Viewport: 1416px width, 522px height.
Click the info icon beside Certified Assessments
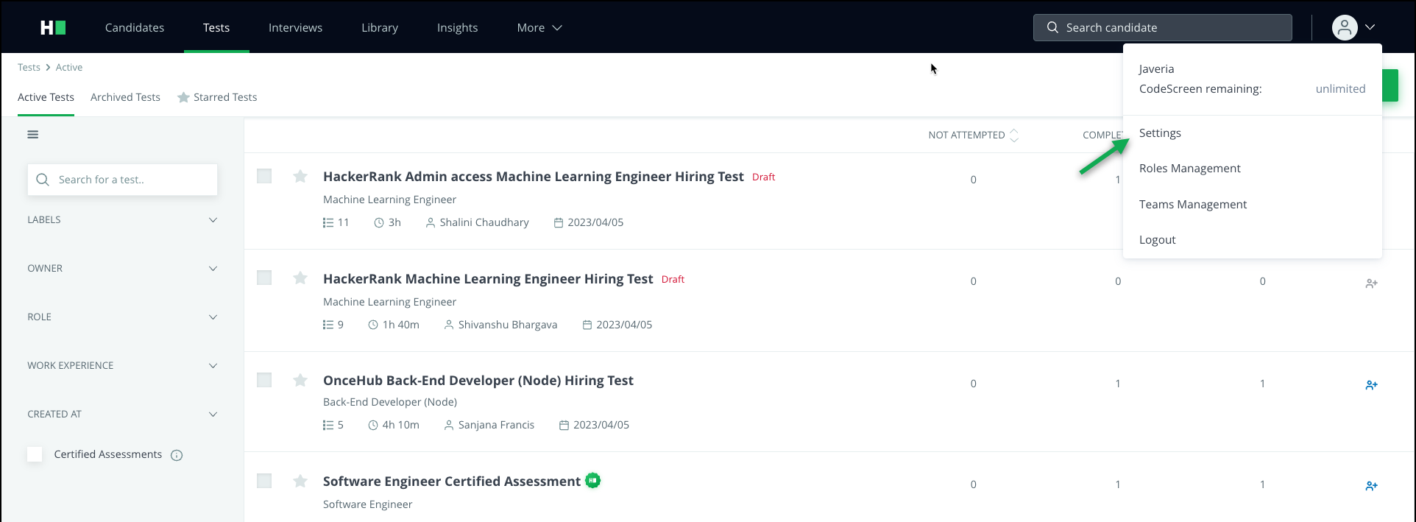177,455
